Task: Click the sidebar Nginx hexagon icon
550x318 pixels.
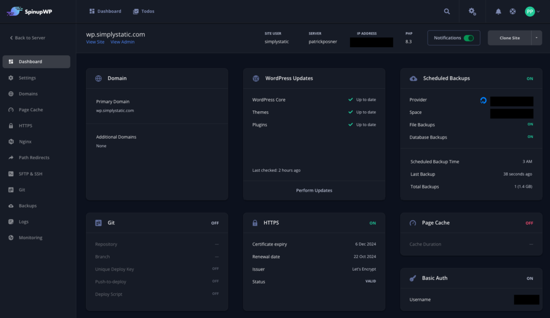Action: 11,141
